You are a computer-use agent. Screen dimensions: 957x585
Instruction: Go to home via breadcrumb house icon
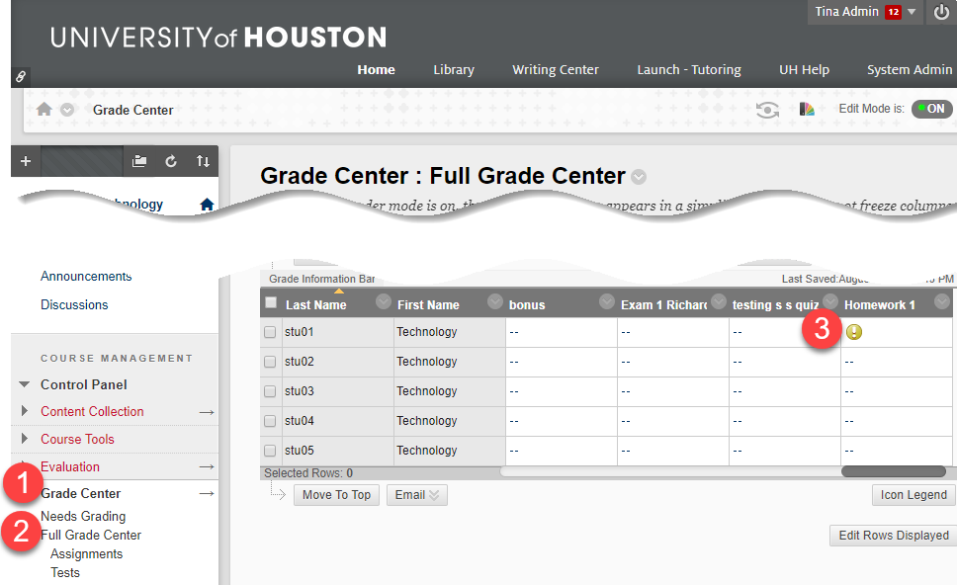43,109
